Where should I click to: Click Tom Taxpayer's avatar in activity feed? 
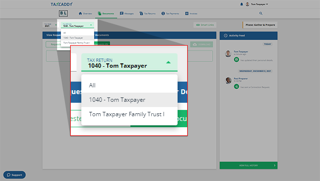click(x=228, y=54)
